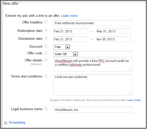147x129 pixels.
Task: Click the help icon beside Legal business name
Action: point(46,109)
